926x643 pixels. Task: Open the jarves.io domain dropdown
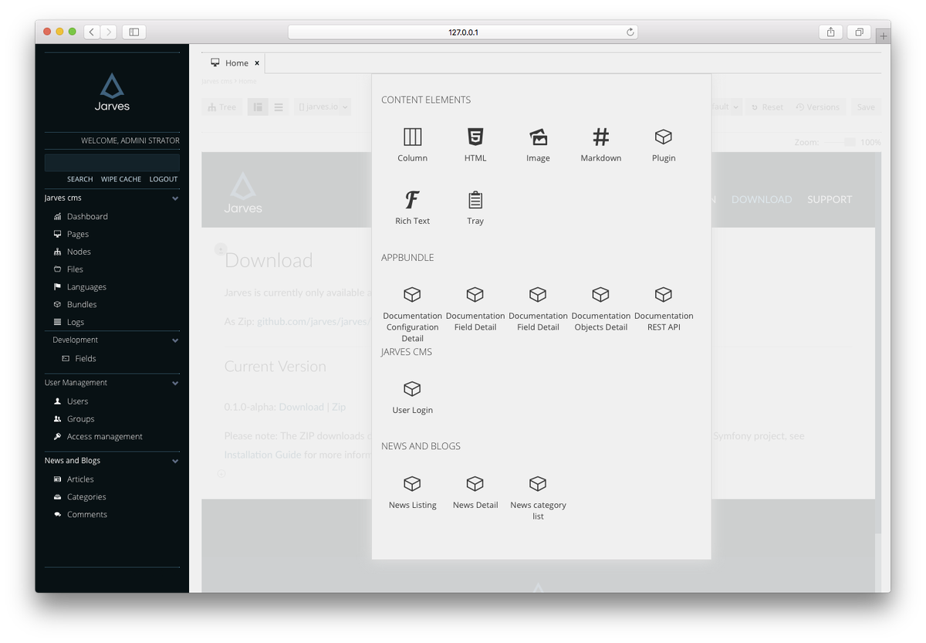(323, 107)
